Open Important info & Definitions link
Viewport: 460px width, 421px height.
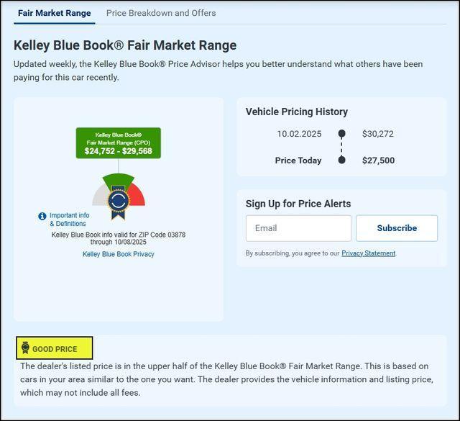69,219
